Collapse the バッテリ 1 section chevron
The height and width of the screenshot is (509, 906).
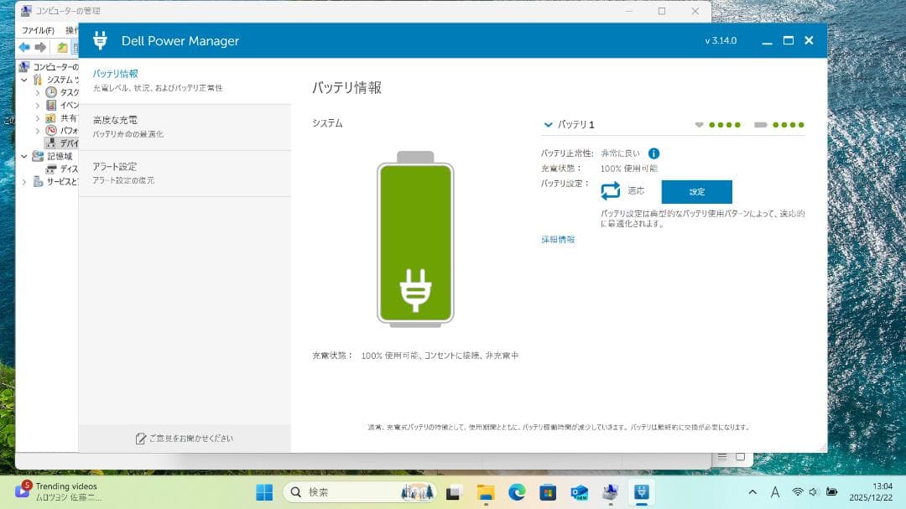click(548, 124)
